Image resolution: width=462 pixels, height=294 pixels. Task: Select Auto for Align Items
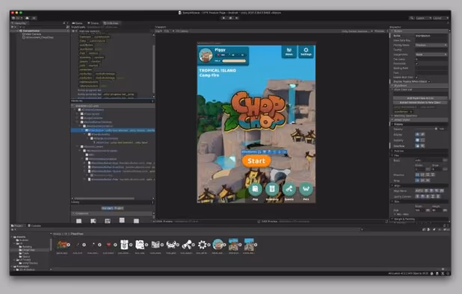(x=418, y=191)
